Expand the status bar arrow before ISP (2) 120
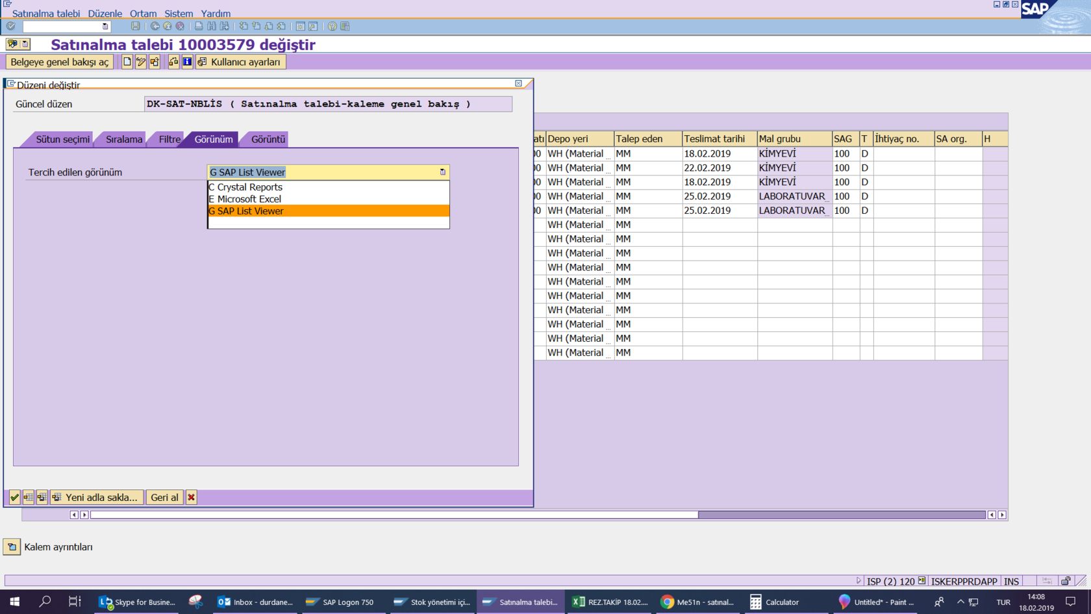1091x614 pixels. tap(859, 581)
